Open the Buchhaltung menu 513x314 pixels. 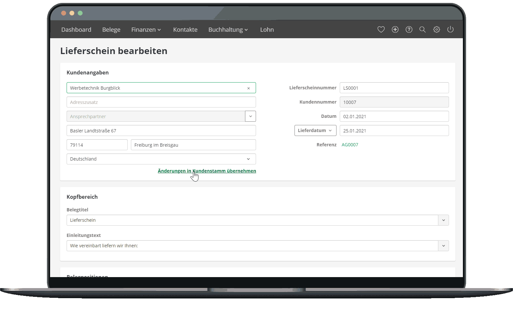(x=228, y=29)
